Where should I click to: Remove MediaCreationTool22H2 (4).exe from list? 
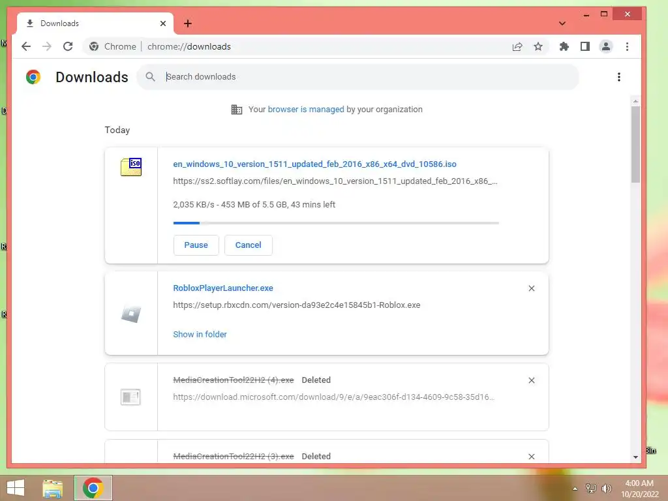click(531, 380)
